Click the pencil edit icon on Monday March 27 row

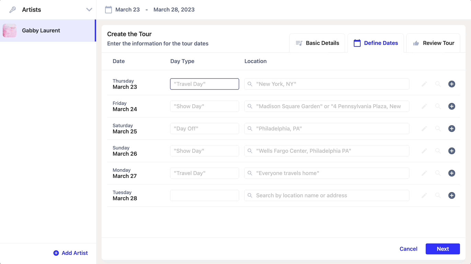(424, 173)
